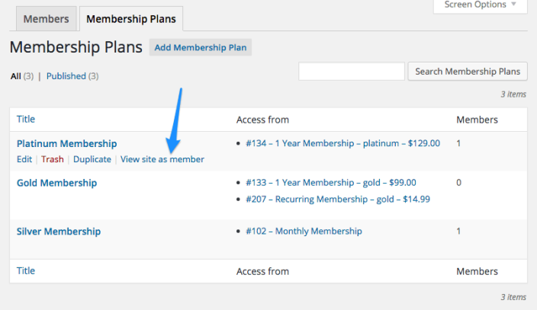Screen dimensions: 537x310
Task: Click the Search Membership Plans button
Action: [x=468, y=72]
